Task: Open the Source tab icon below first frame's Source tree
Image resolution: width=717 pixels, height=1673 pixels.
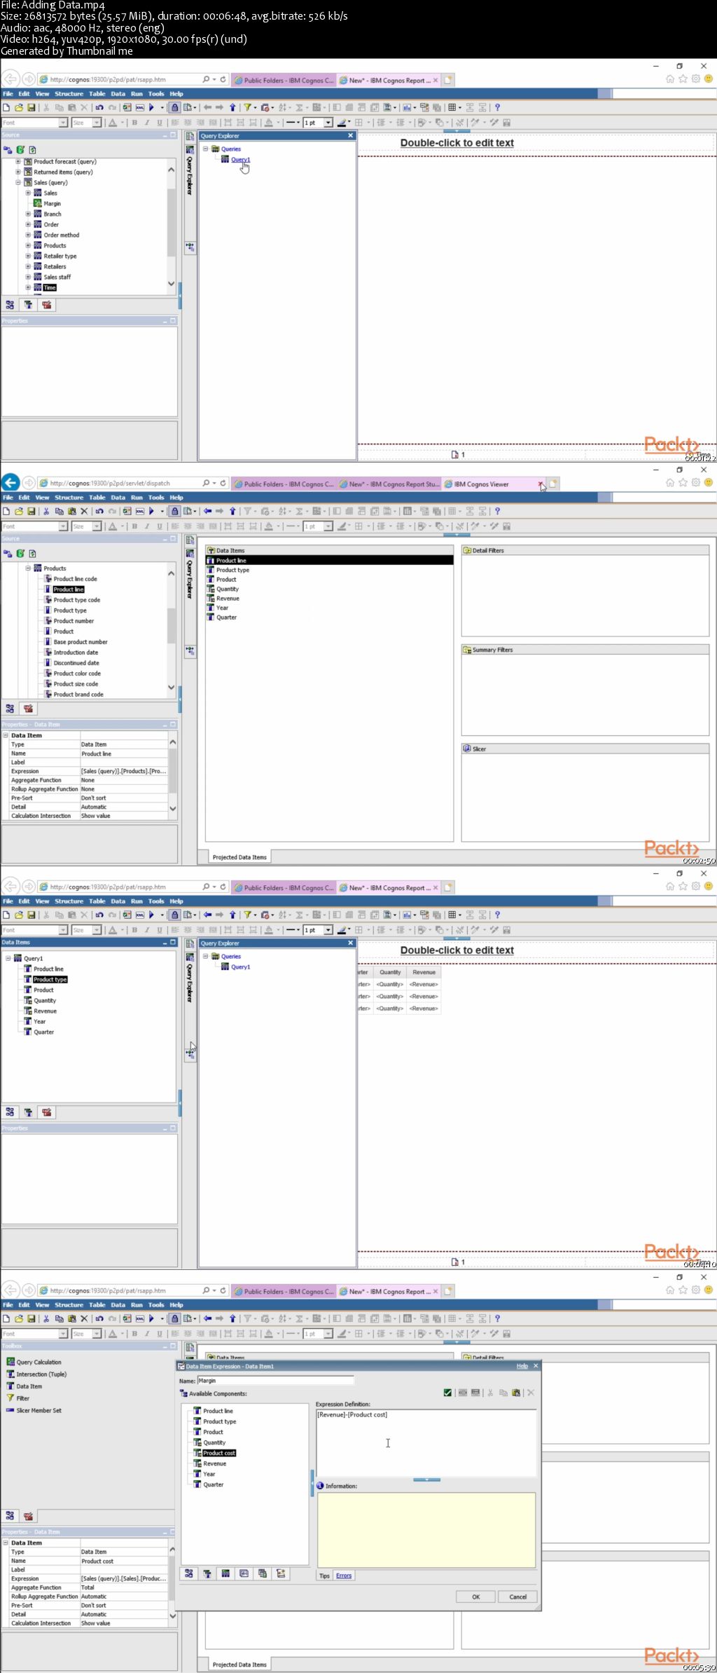Action: tap(10, 305)
